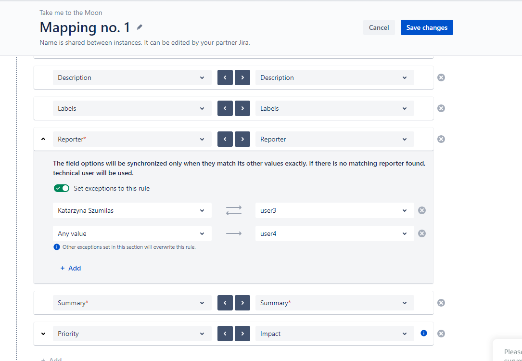Click bidirectional arrows for Katarzyna Szumilas exception
Image resolution: width=522 pixels, height=361 pixels.
234,210
